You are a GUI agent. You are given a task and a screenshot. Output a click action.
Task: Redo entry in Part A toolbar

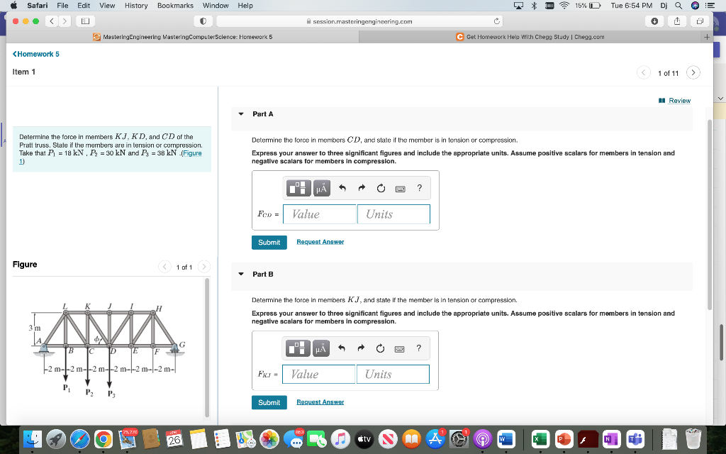coord(362,188)
